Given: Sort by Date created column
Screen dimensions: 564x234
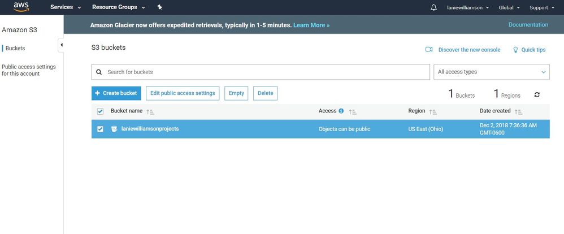Looking at the screenshot, I should click(x=518, y=112).
